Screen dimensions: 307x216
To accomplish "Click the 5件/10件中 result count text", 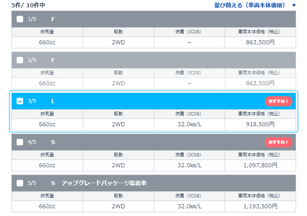I will tap(28, 5).
